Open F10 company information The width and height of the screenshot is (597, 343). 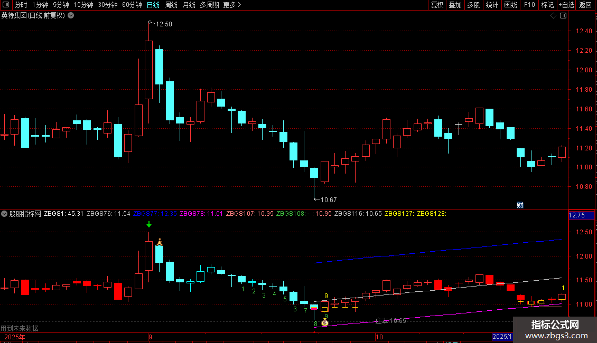529,5
